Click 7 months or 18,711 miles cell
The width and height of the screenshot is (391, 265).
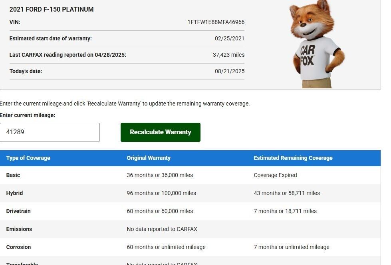point(285,211)
